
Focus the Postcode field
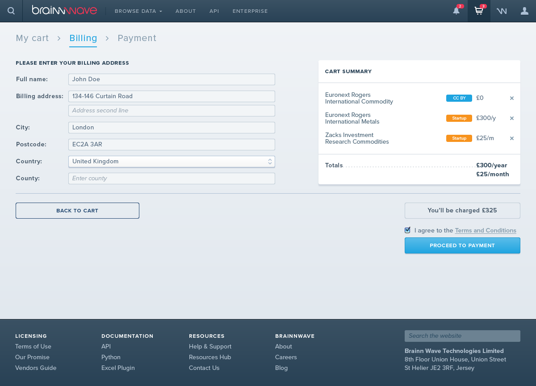[x=172, y=145]
